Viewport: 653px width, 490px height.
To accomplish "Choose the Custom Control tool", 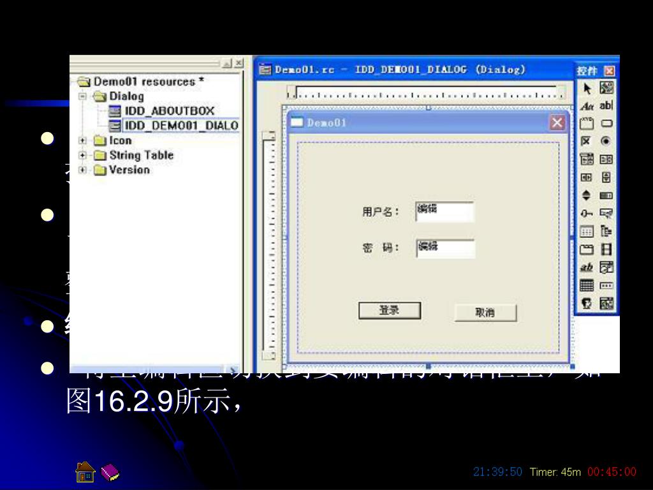I will 587,303.
